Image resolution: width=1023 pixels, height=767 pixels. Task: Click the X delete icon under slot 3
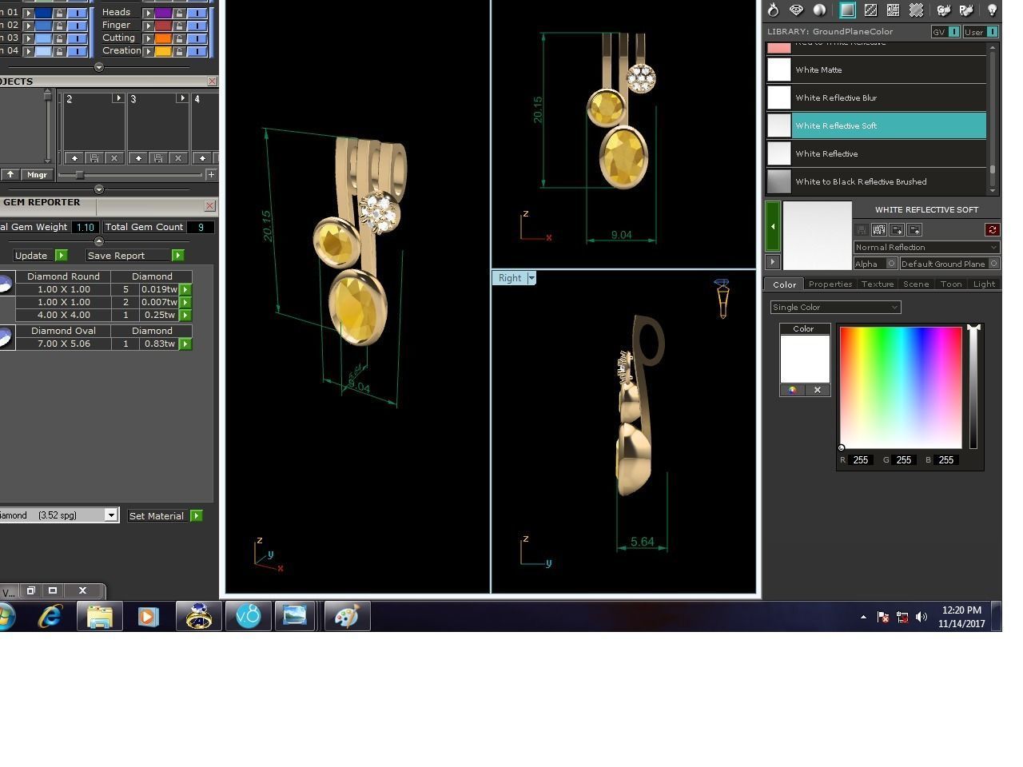(178, 158)
